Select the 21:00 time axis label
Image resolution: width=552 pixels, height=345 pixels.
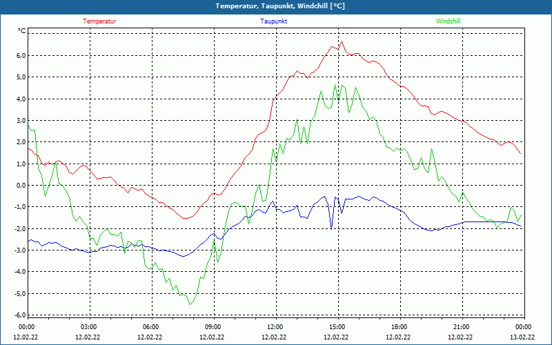point(461,327)
